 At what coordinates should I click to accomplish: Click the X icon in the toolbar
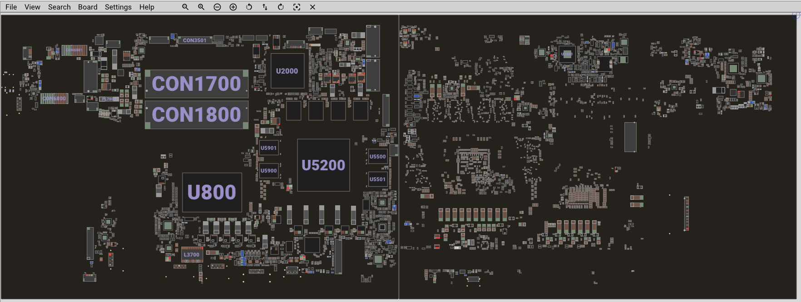pos(312,7)
